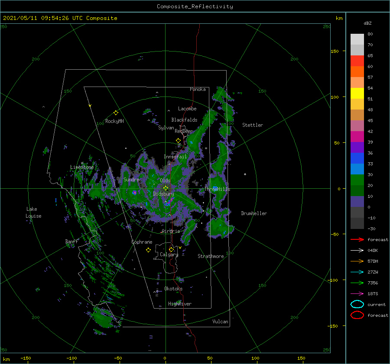Click the cyan current ellipse in legend
The width and height of the screenshot is (390, 364).
click(x=357, y=304)
